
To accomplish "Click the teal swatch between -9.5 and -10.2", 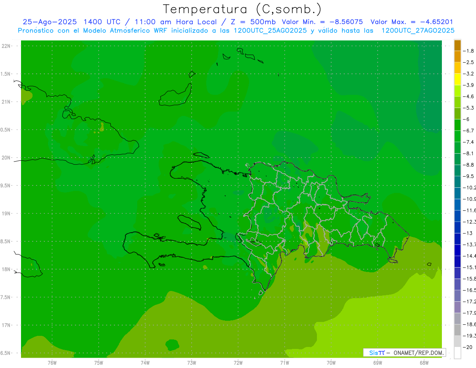I will pyautogui.click(x=457, y=182).
